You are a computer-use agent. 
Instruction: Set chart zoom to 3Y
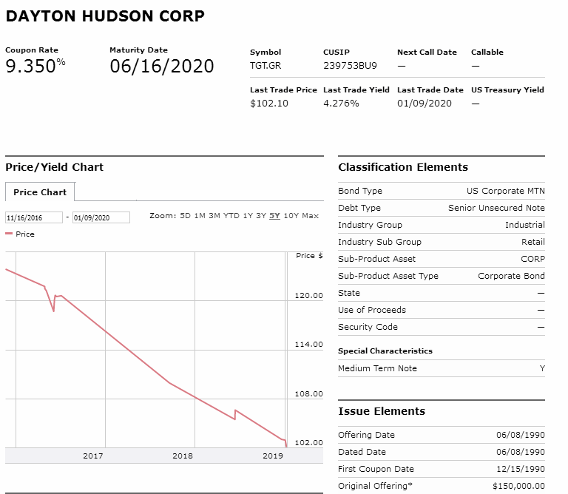pos(261,216)
